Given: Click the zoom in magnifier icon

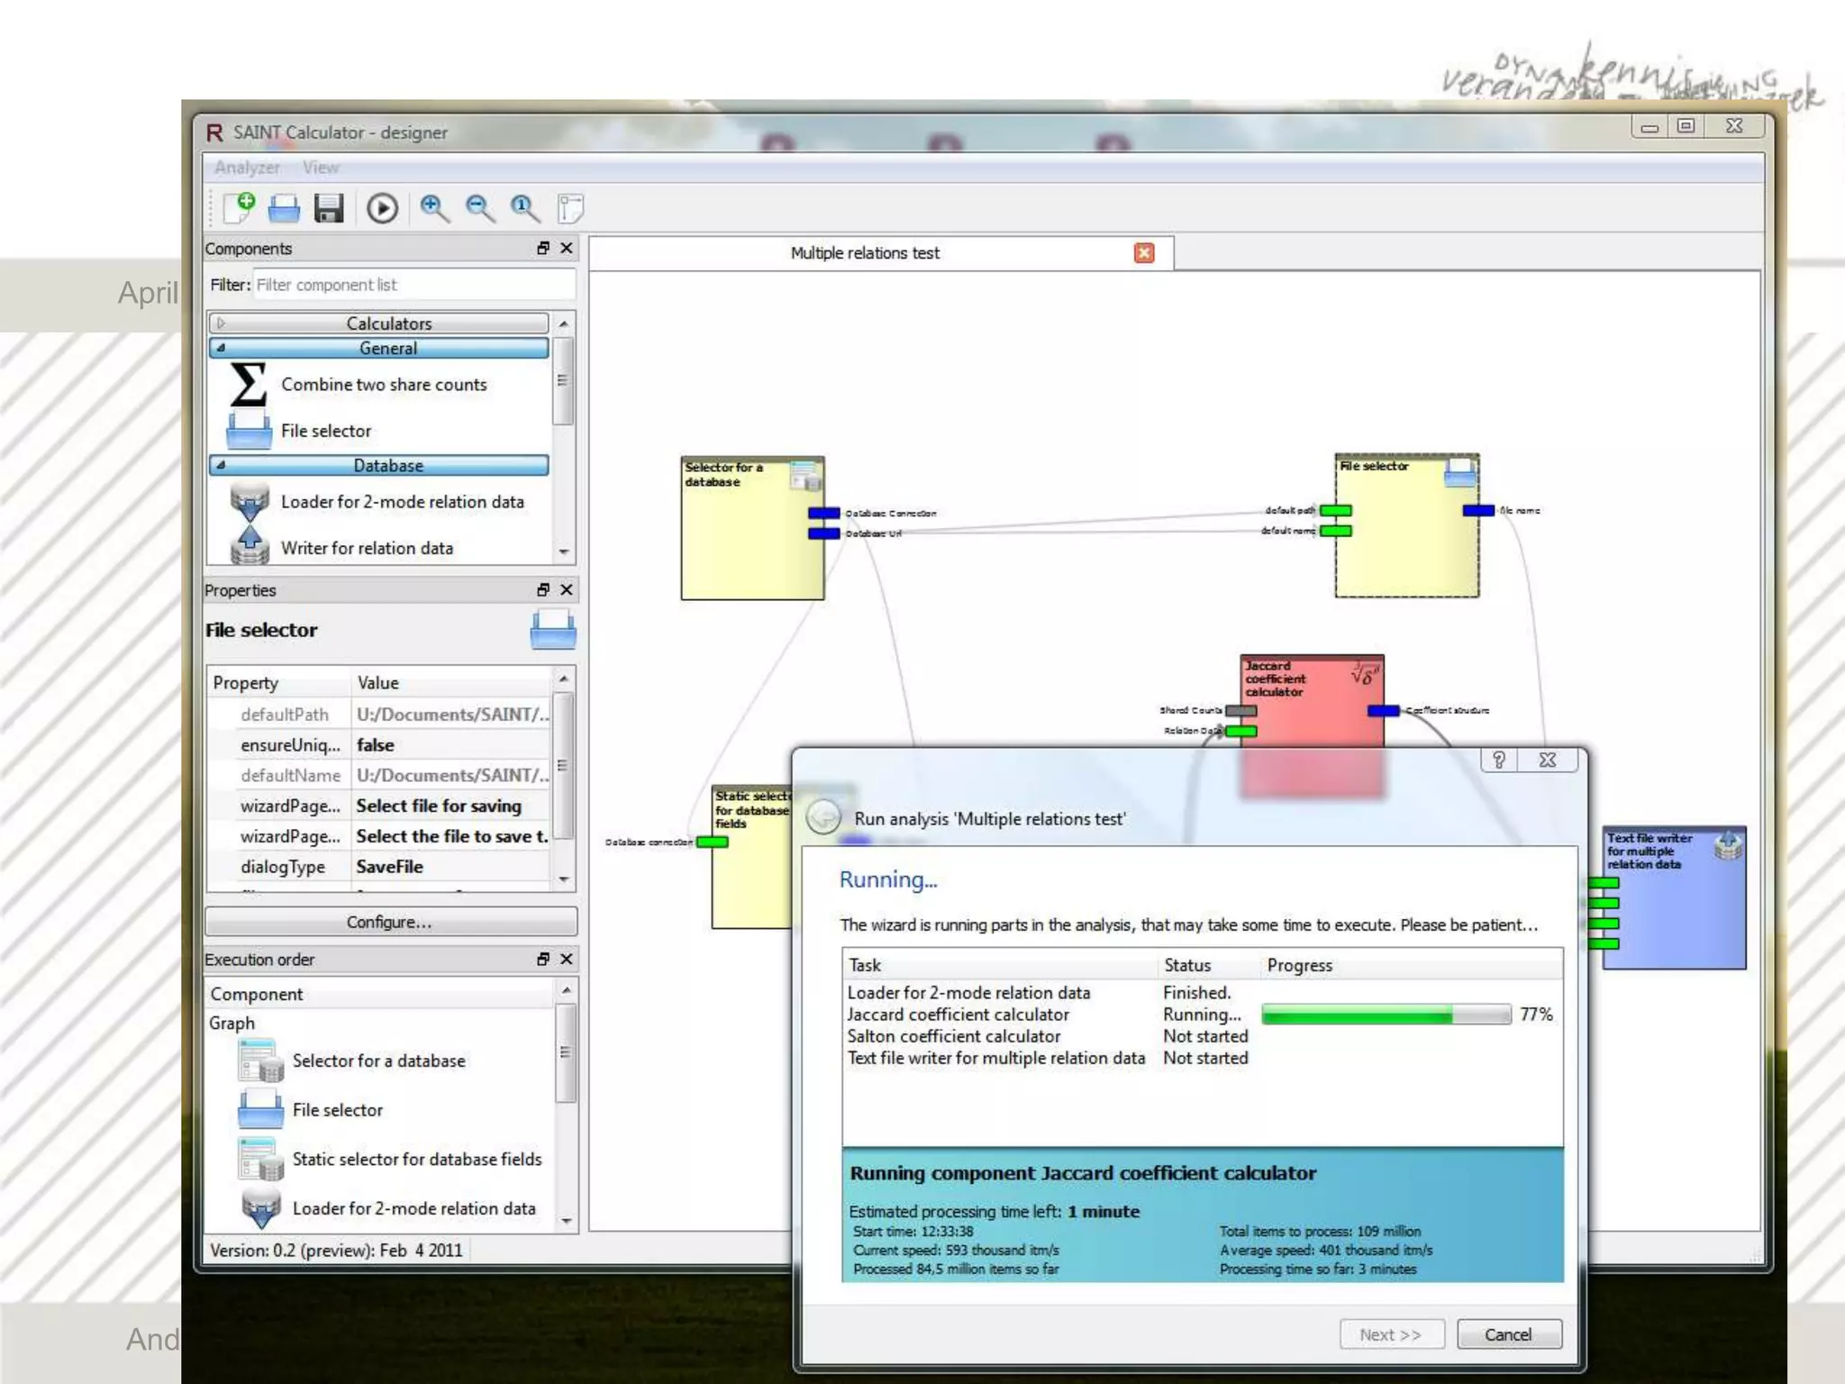Looking at the screenshot, I should pyautogui.click(x=434, y=208).
